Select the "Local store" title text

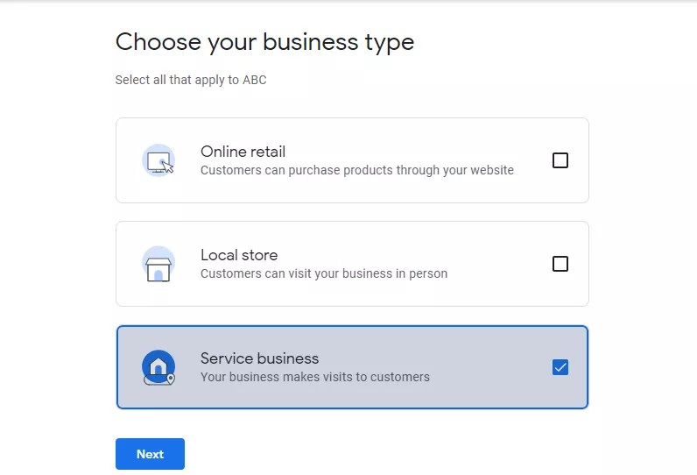click(239, 255)
